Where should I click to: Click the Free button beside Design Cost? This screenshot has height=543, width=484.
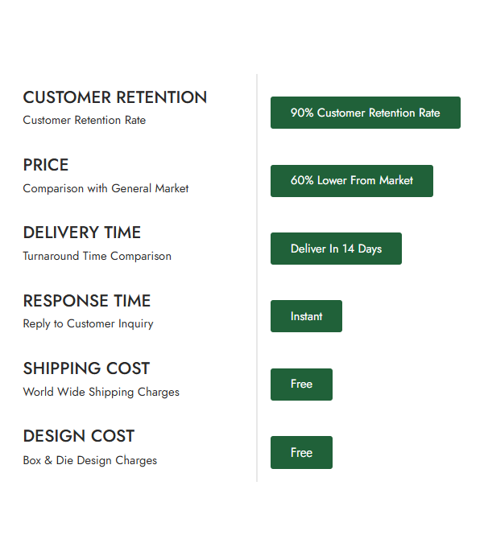301,452
